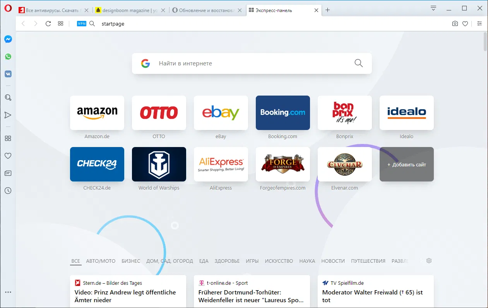Select the ИГРЫ news category
This screenshot has height=308, width=488.
tap(252, 261)
